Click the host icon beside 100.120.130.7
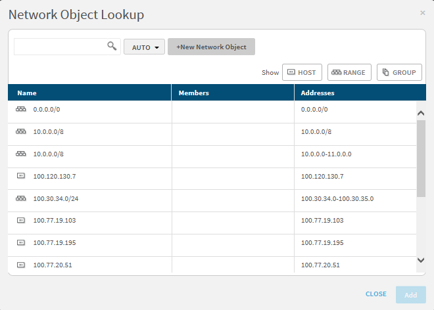 (20, 176)
